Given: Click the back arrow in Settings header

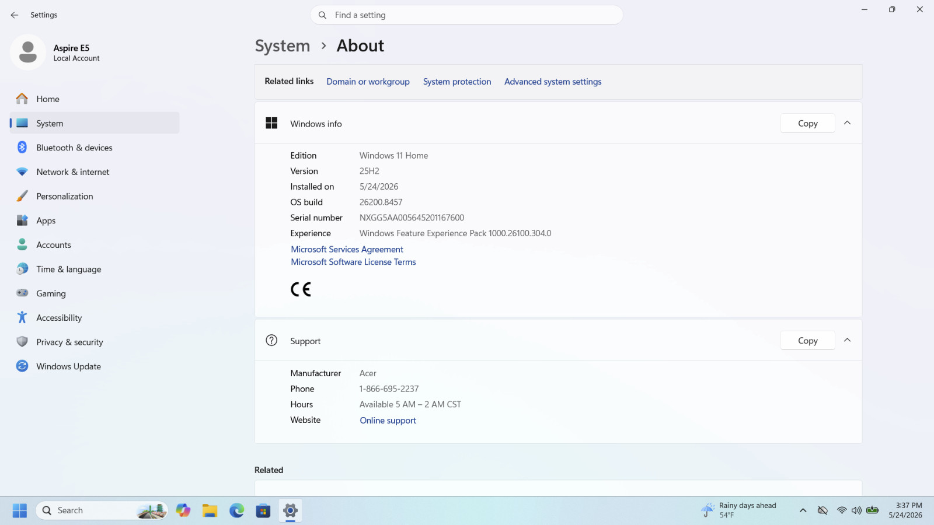Looking at the screenshot, I should (x=15, y=15).
